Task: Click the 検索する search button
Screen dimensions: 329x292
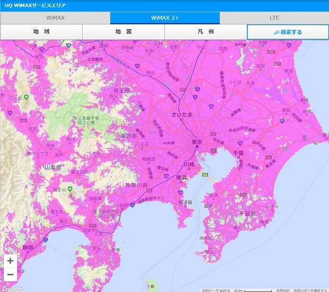Action: [x=288, y=32]
